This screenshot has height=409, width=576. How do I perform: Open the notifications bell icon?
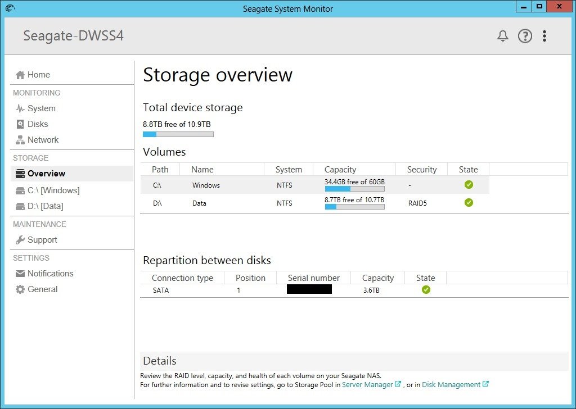coord(502,36)
